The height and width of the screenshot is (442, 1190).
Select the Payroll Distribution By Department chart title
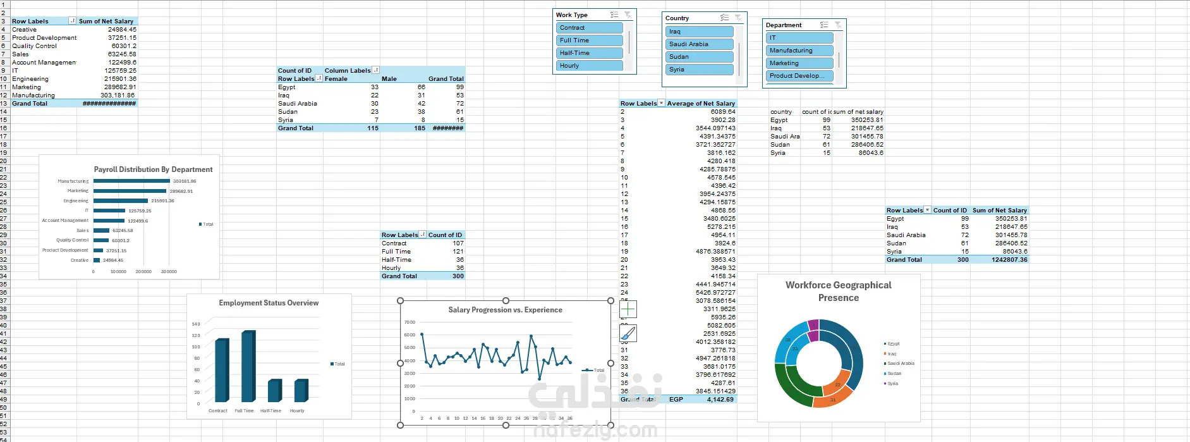click(154, 169)
